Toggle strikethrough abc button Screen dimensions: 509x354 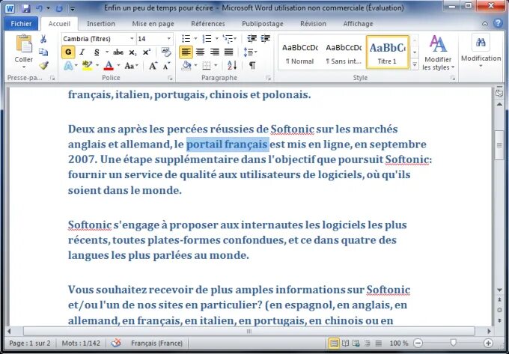(x=118, y=52)
